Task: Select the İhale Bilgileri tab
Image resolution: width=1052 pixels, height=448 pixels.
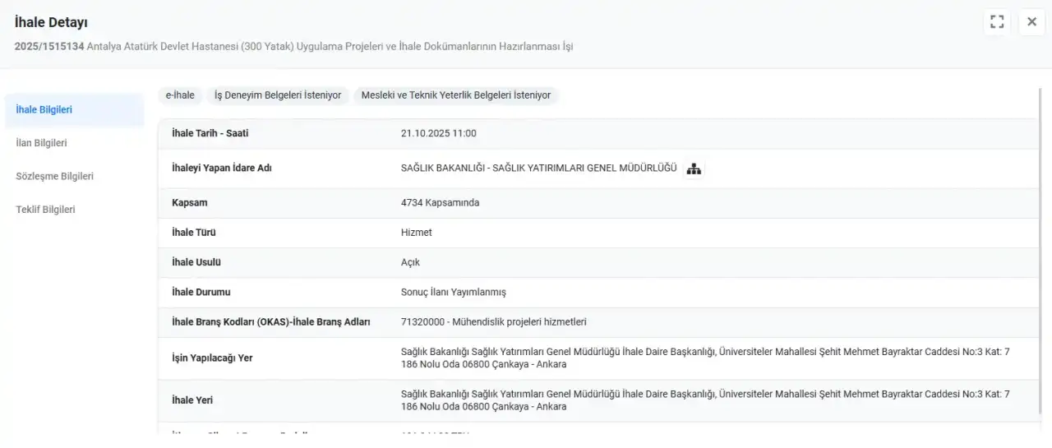Action: coord(44,109)
